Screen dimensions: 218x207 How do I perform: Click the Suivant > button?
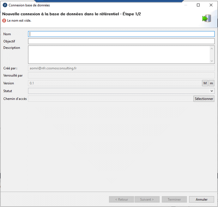(147, 199)
